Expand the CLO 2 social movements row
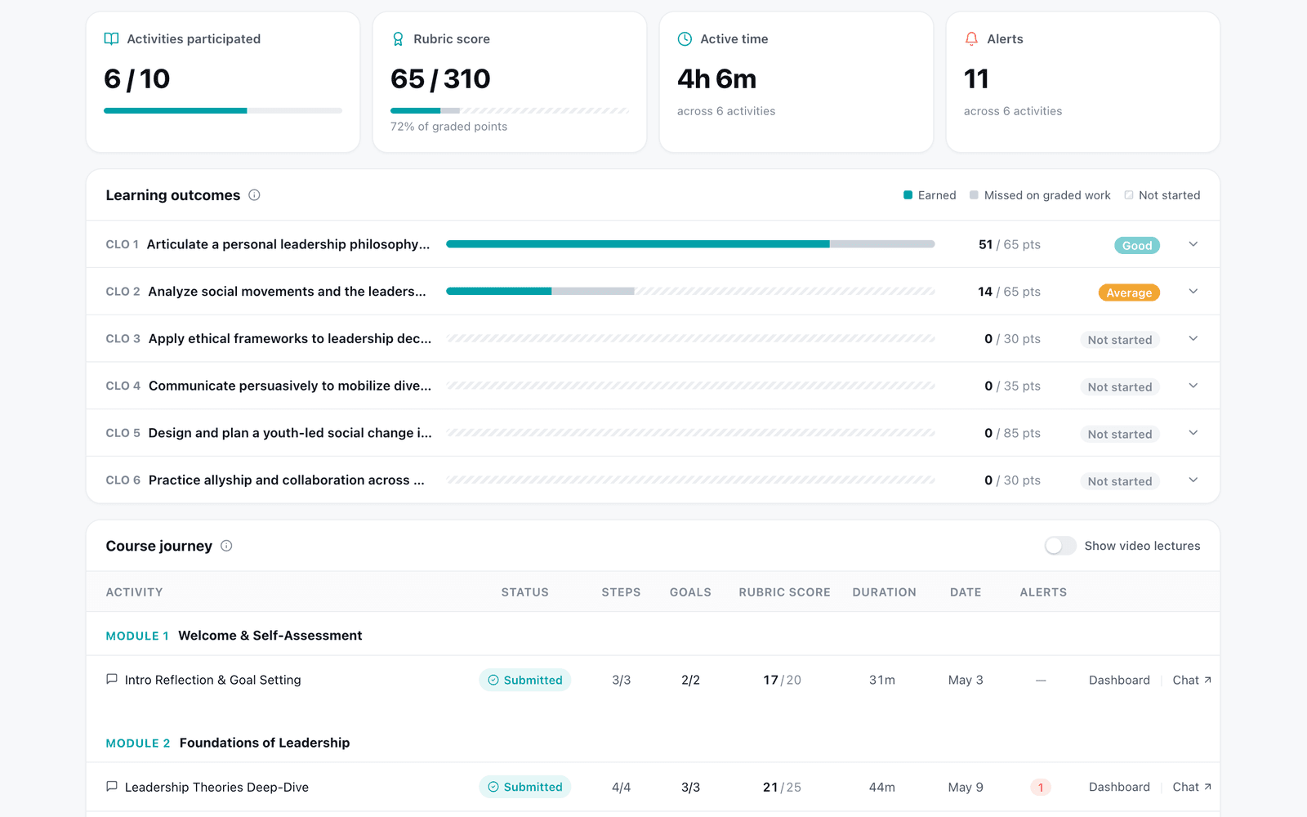This screenshot has height=817, width=1307. 1193,292
